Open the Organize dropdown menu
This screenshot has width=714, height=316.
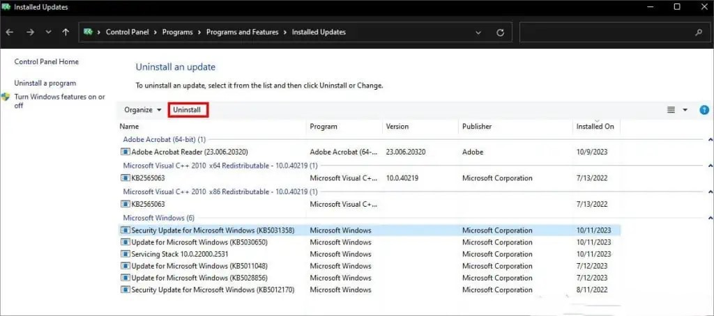(x=142, y=109)
